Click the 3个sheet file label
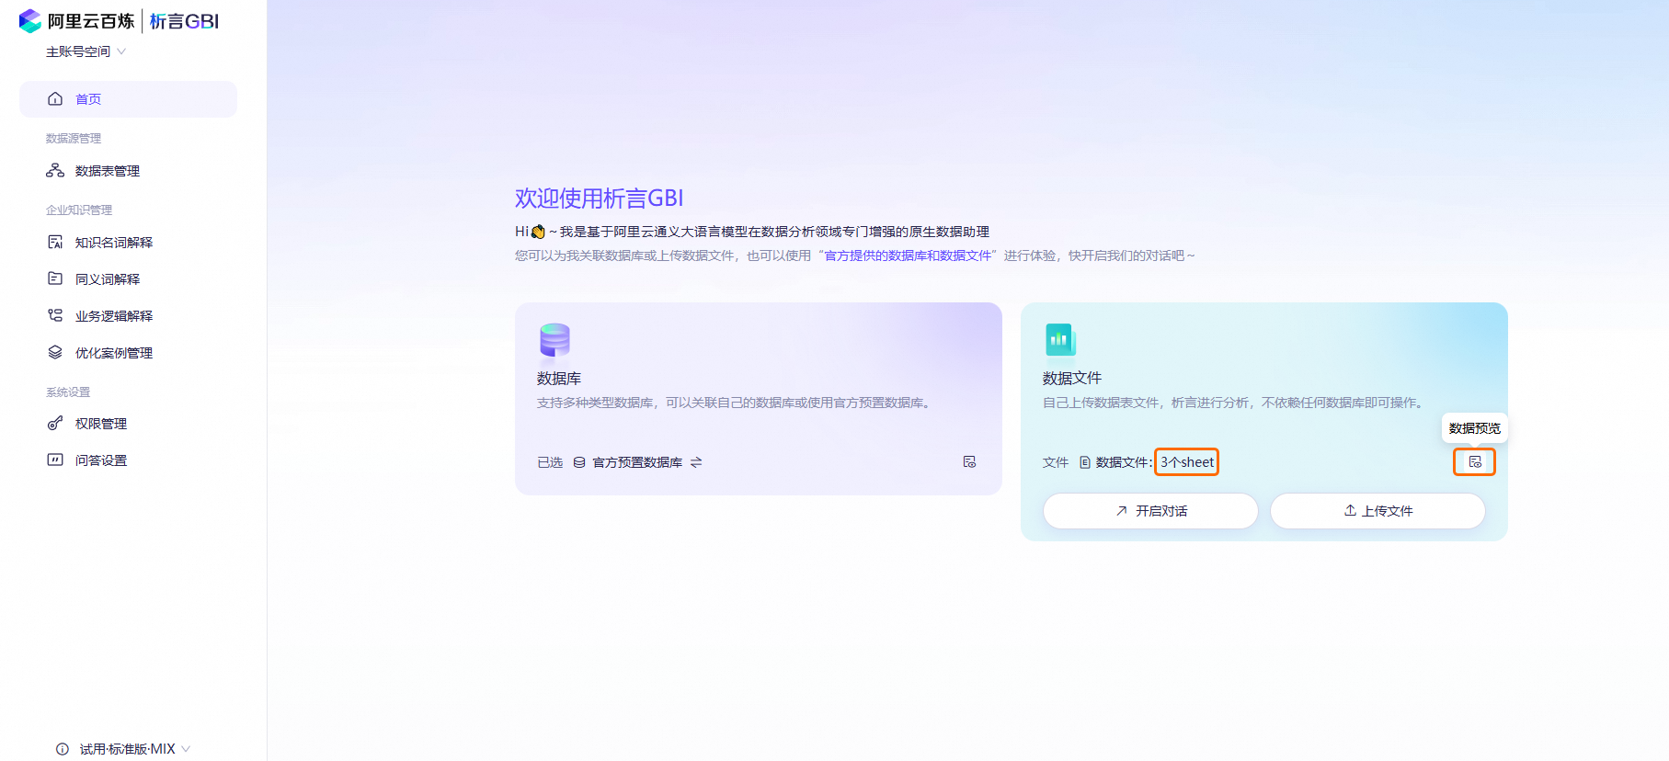The height and width of the screenshot is (761, 1669). (1187, 462)
